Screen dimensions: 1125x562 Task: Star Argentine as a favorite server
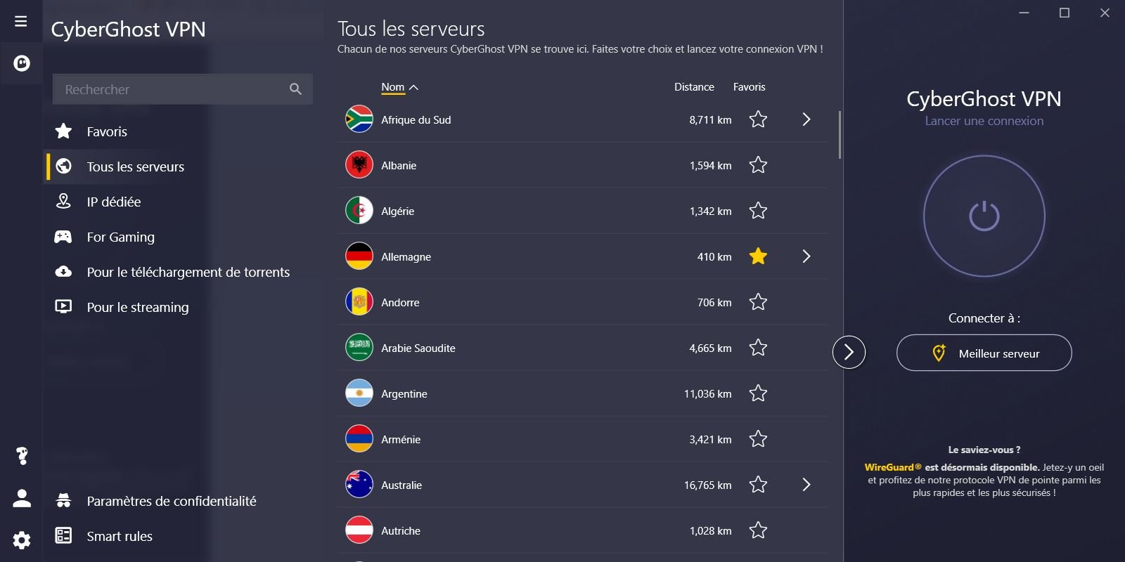(758, 393)
